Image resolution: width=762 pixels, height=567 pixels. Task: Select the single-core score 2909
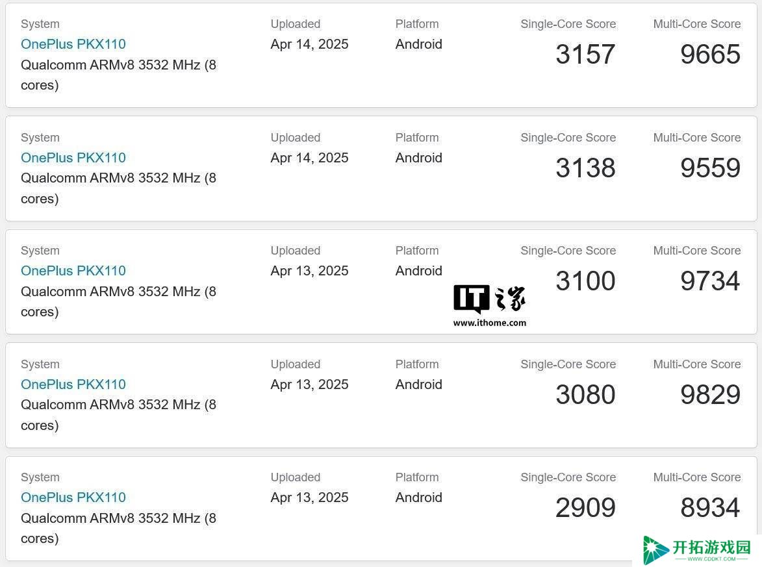[x=585, y=508]
